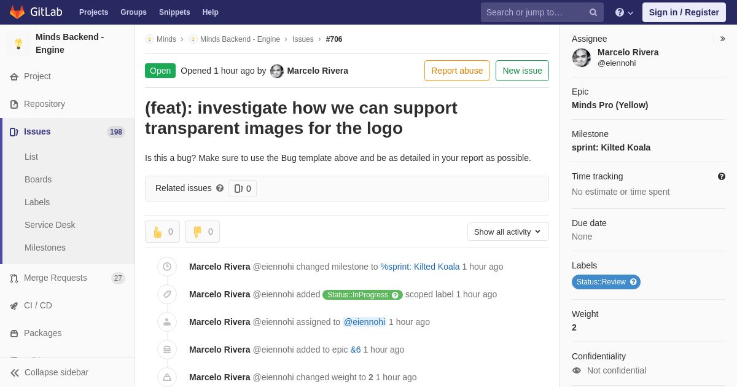This screenshot has height=387, width=737.
Task: Click the blue Status::Review label
Action: [606, 282]
